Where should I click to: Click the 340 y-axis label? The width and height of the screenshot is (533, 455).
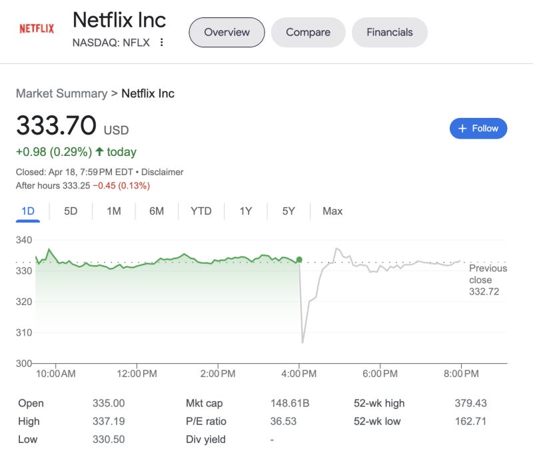coord(24,240)
